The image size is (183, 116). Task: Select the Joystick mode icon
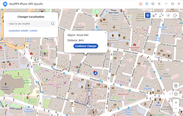pos(168,15)
